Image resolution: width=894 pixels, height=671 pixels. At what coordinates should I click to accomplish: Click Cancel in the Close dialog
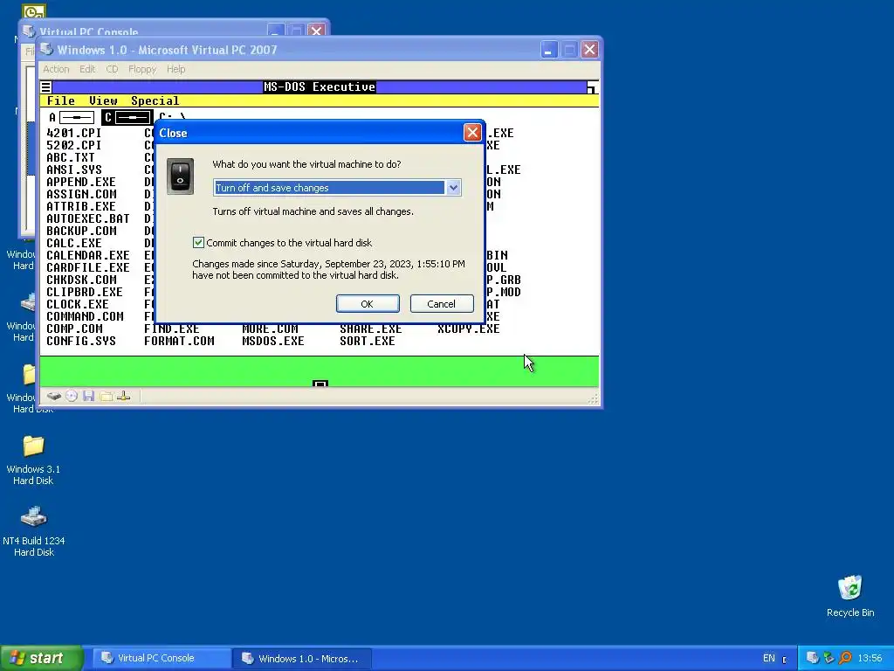[441, 303]
